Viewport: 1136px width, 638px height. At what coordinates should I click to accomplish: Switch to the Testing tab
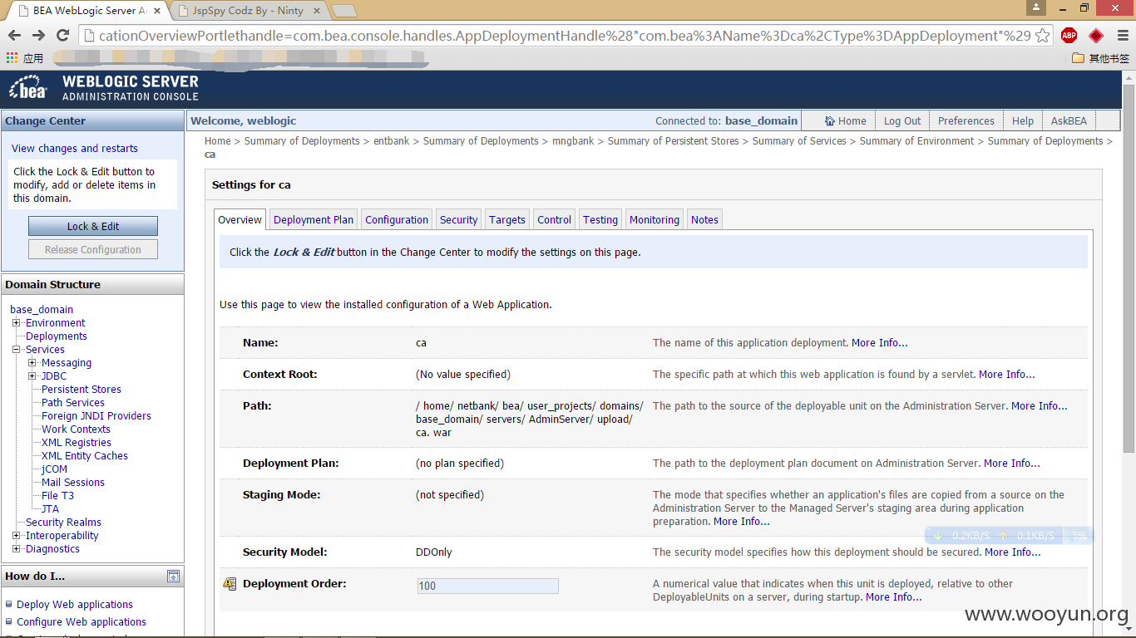coord(600,219)
